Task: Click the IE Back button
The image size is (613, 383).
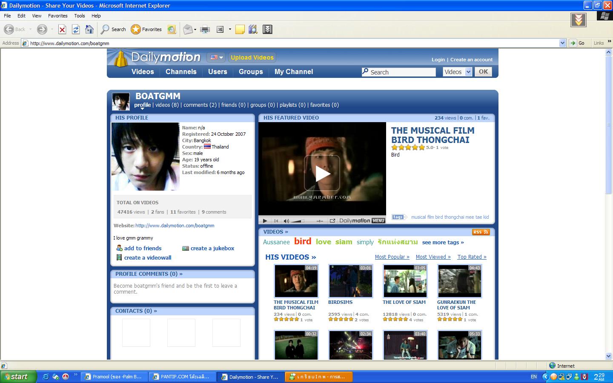Action: pos(15,29)
